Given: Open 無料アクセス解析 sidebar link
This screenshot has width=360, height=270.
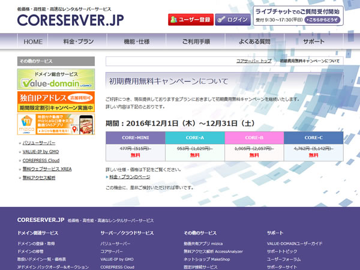Looking at the screenshot, I should coord(39,178).
